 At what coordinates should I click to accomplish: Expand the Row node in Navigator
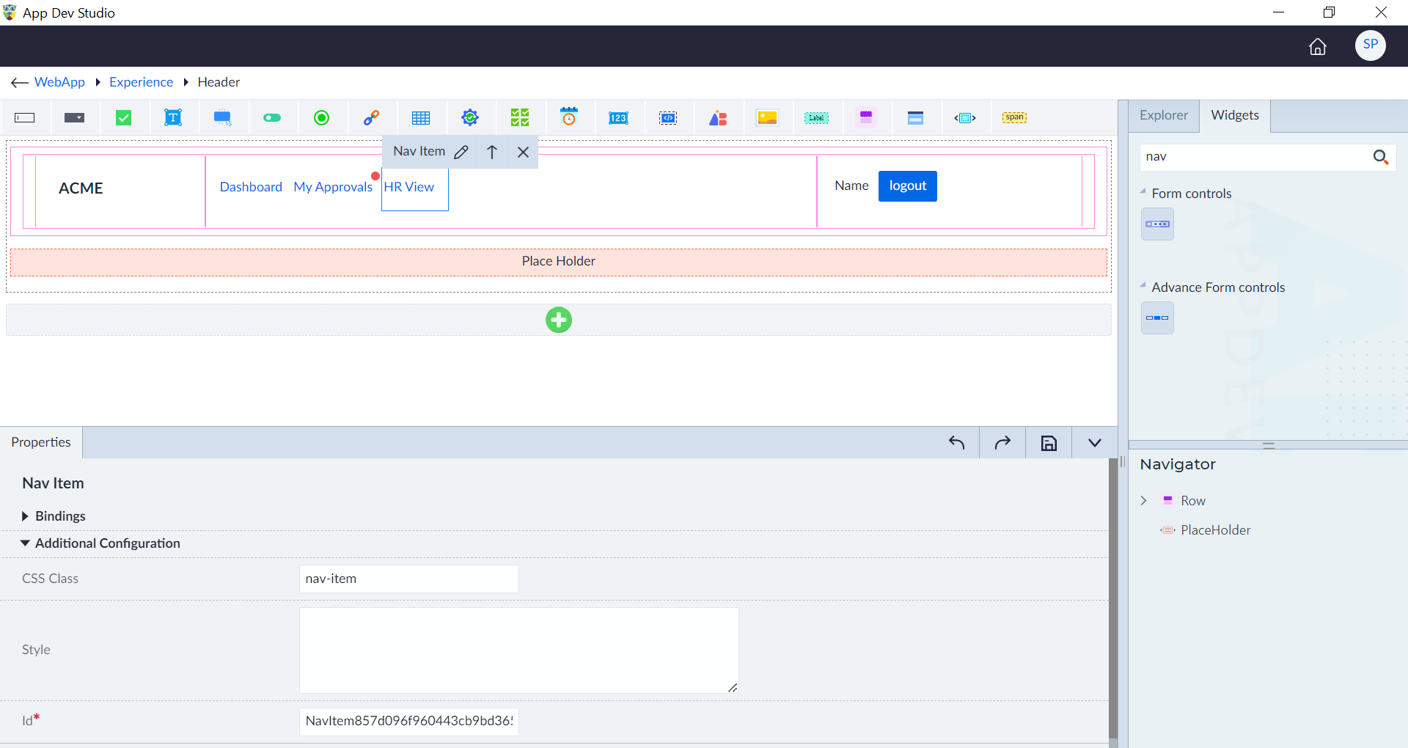(x=1143, y=501)
